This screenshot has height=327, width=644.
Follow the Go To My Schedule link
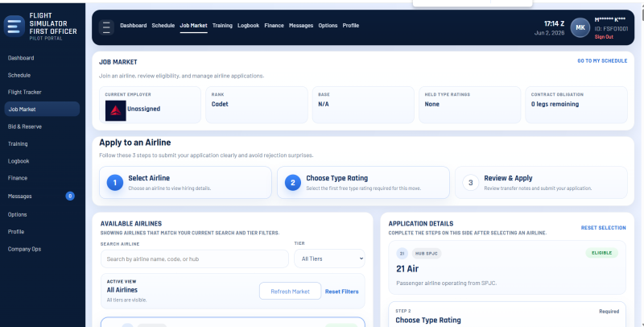click(x=602, y=60)
